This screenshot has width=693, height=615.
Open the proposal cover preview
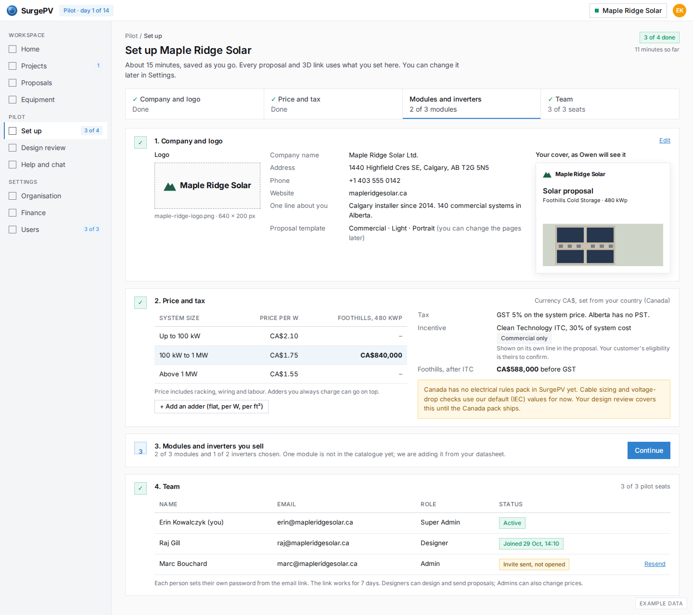pyautogui.click(x=603, y=218)
